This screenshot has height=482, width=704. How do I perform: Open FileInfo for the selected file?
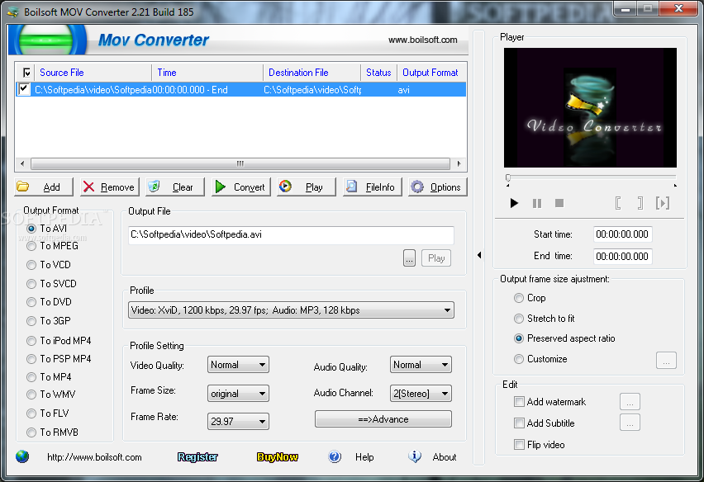click(372, 187)
